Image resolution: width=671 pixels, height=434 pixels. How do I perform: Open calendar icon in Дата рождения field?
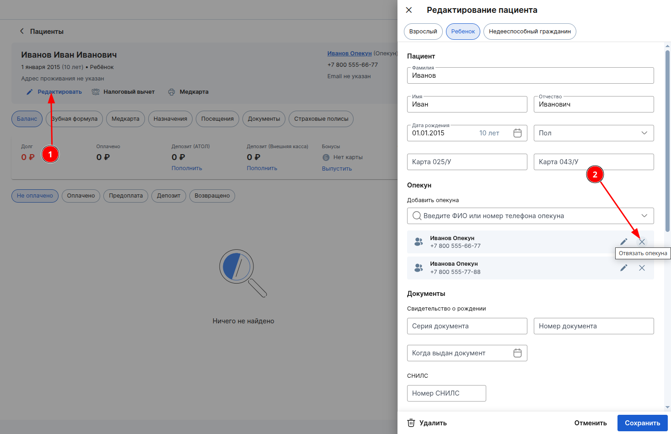point(517,133)
